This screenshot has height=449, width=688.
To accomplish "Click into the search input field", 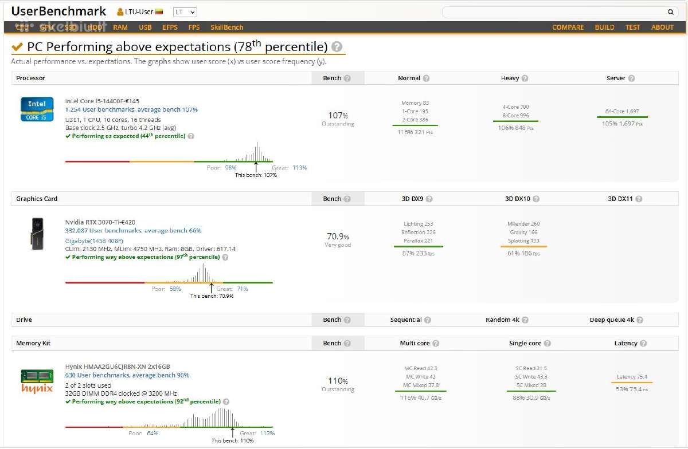I will click(x=554, y=12).
